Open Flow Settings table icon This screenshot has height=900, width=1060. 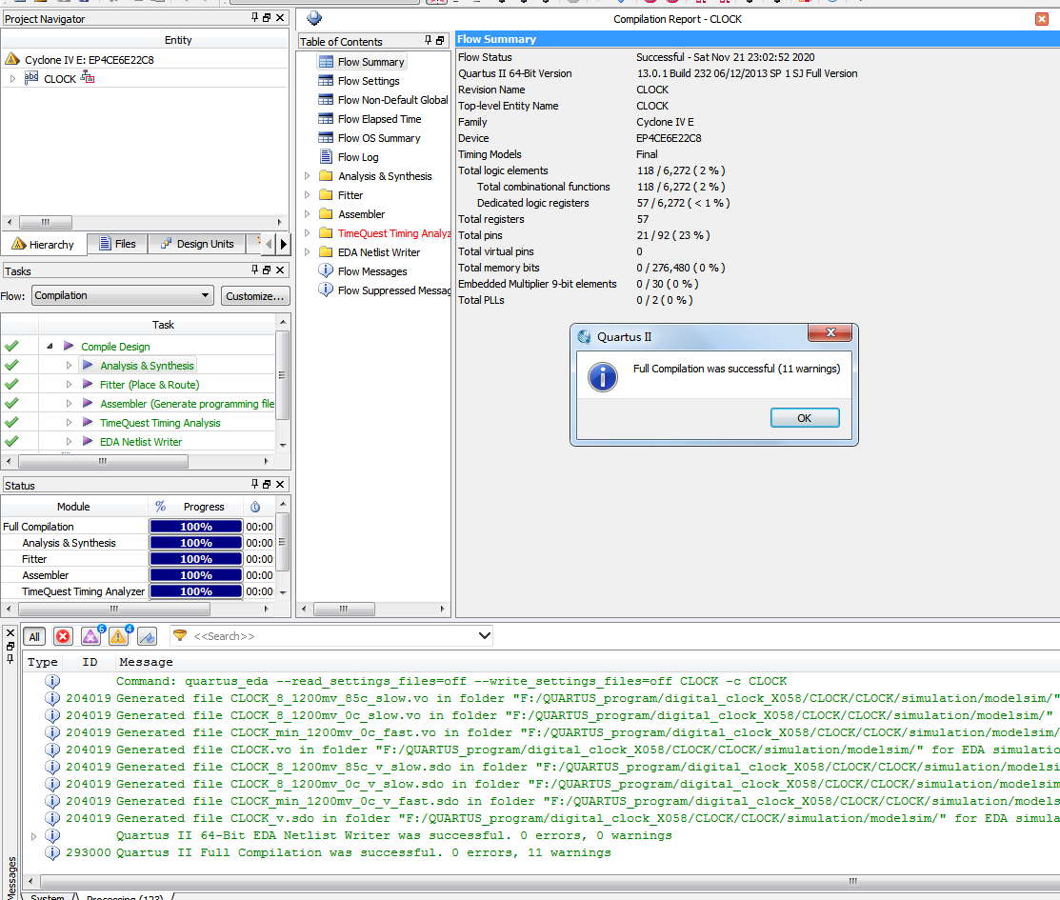click(x=326, y=81)
